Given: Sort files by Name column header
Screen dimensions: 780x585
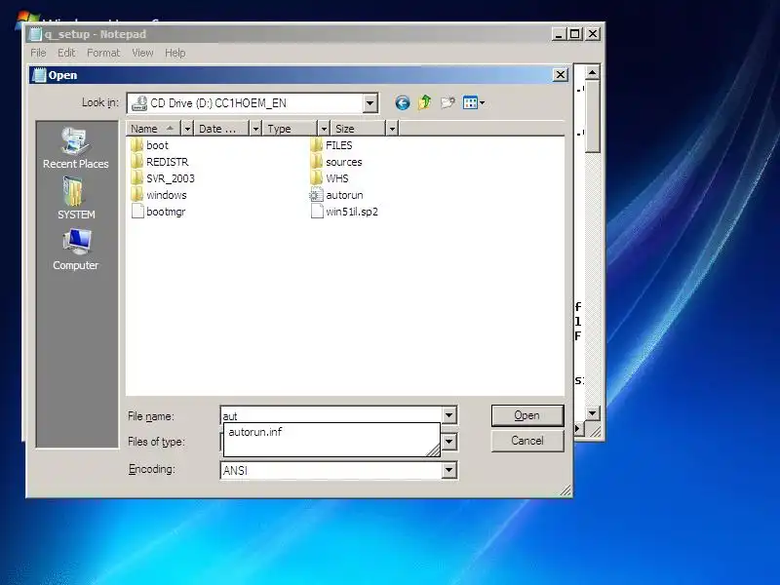Looking at the screenshot, I should tap(154, 129).
